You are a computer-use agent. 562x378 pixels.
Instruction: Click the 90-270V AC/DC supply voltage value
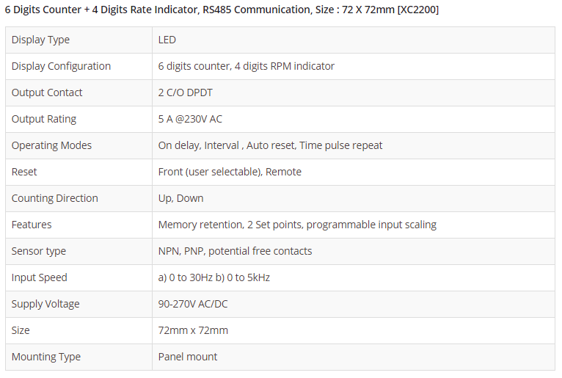tap(192, 304)
